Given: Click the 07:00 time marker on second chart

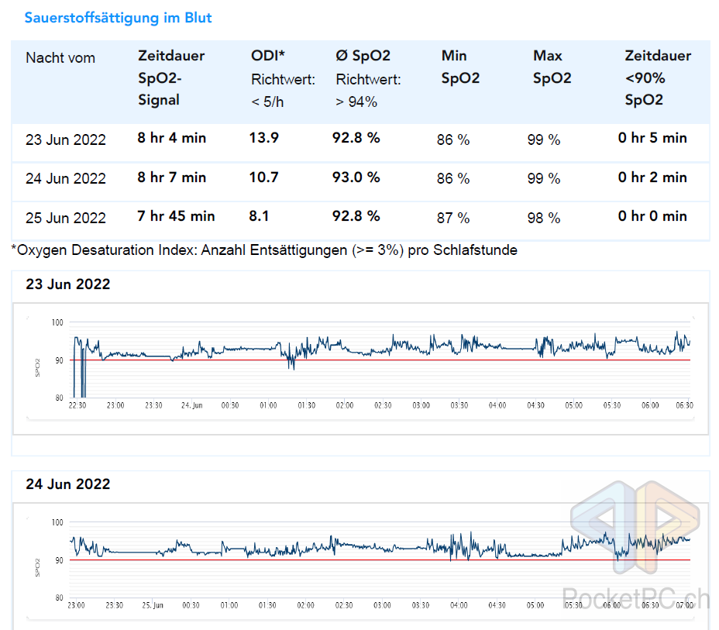Looking at the screenshot, I should 683,605.
